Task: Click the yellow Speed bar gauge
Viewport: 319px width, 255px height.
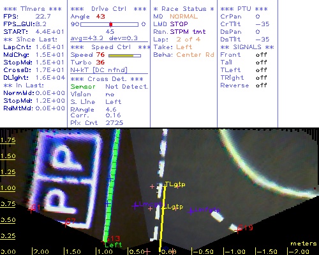Action: [x=124, y=55]
